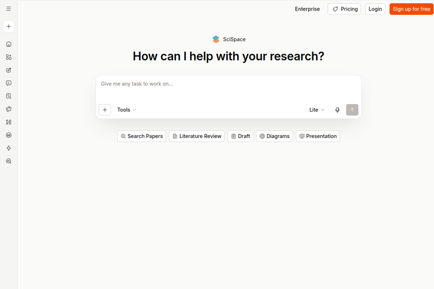Open the paraphraser text-lines icon in the sidebar
Image resolution: width=434 pixels, height=289 pixels.
point(8,122)
